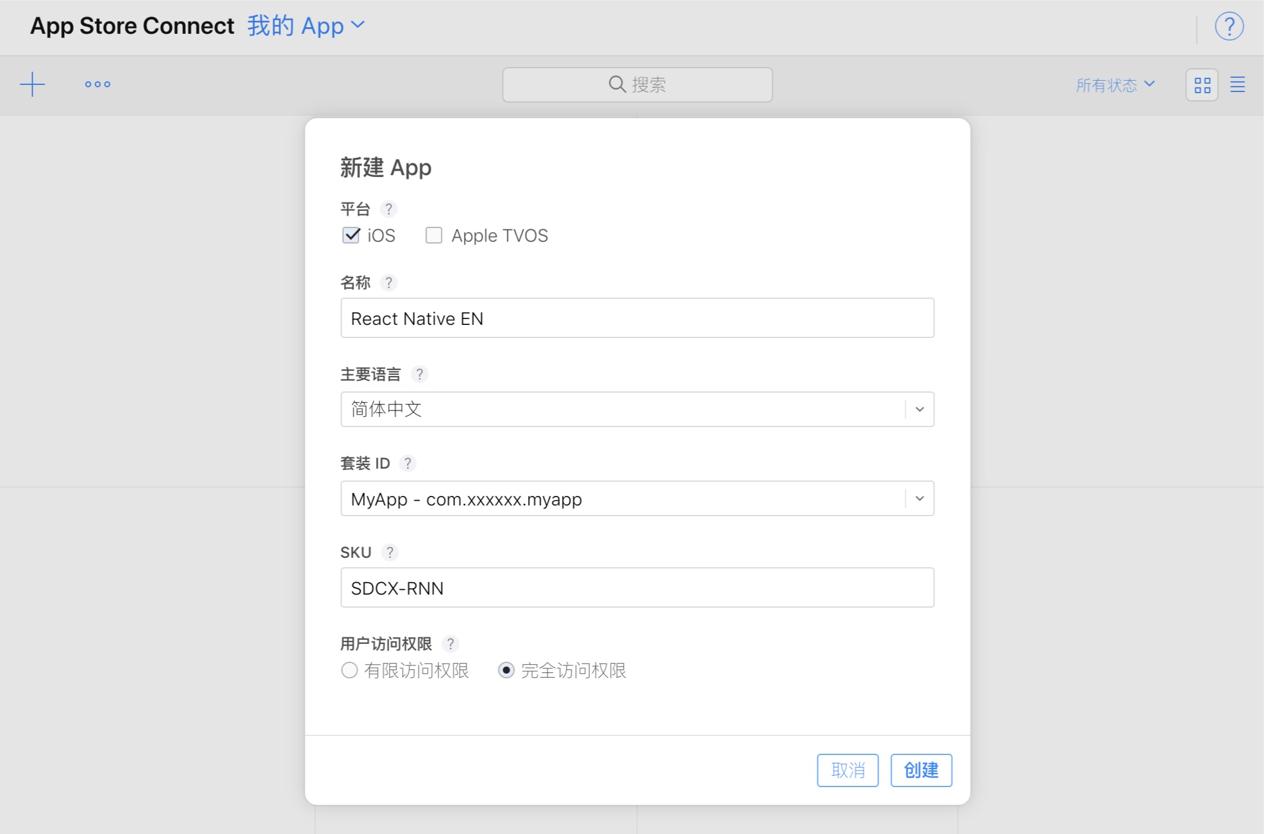Screen dimensions: 1264x834
Task: Open the three-dots more options menu
Action: coord(97,84)
